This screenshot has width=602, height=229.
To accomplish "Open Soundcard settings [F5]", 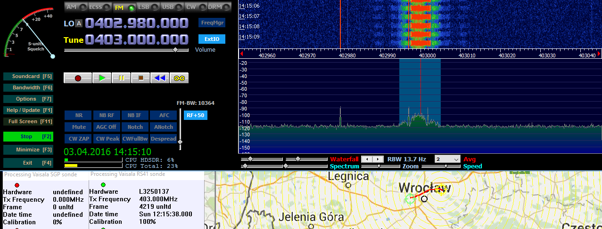I will tap(28, 76).
